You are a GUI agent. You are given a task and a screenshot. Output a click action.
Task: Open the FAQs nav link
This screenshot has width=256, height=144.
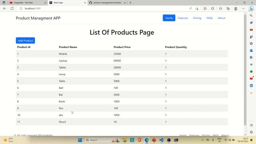point(210,18)
